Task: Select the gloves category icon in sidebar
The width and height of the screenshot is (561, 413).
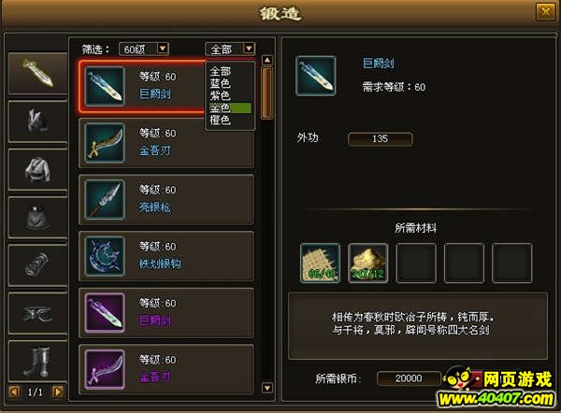Action: click(37, 121)
